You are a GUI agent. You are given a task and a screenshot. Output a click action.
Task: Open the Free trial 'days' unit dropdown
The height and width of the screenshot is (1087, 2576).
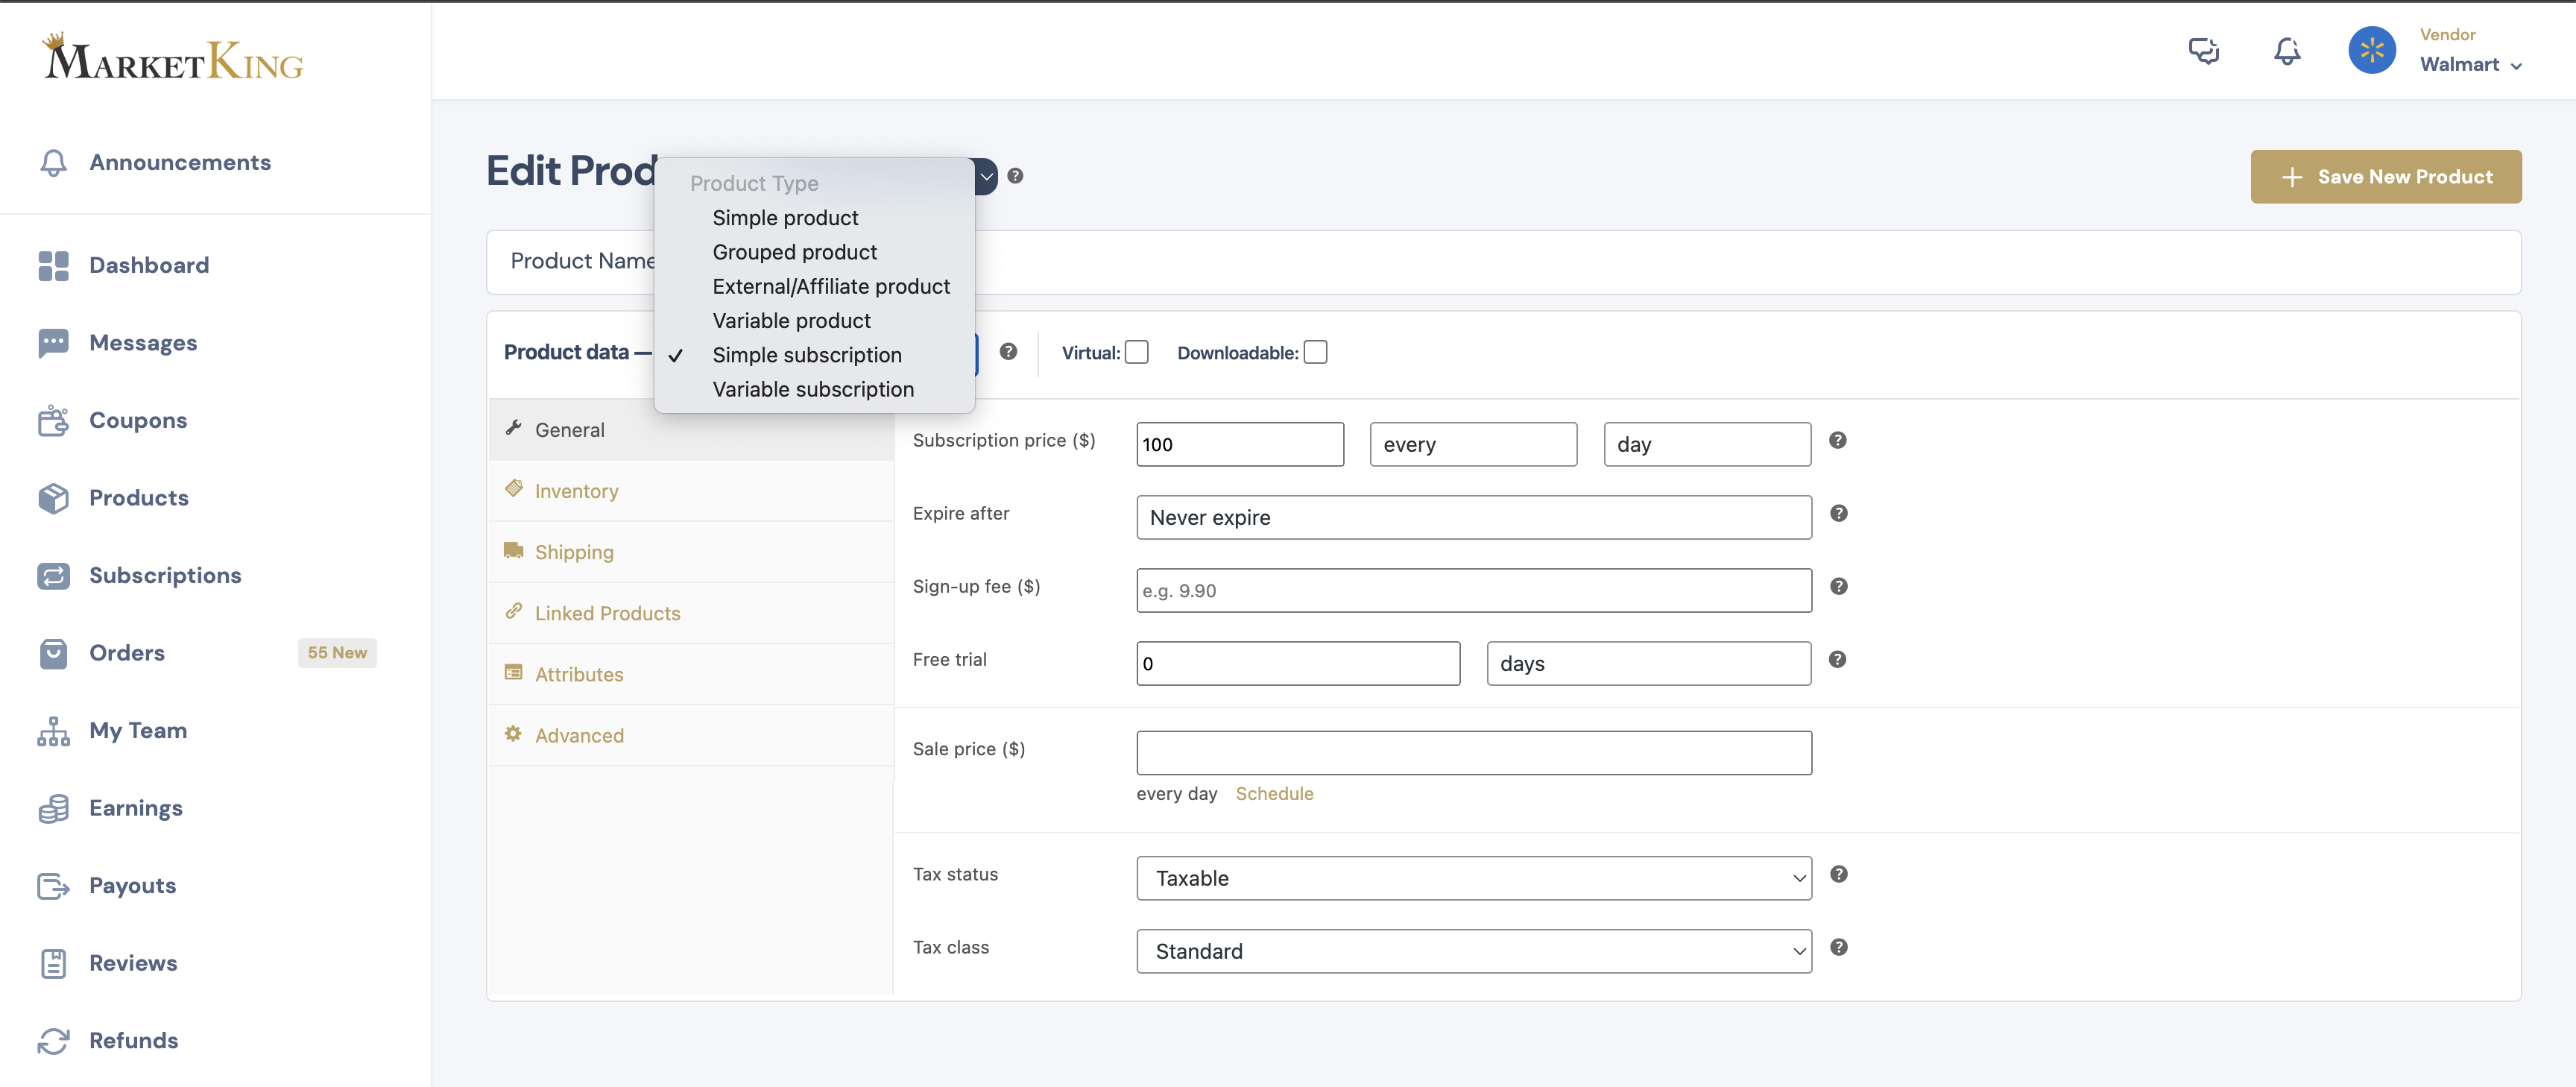pyautogui.click(x=1648, y=663)
